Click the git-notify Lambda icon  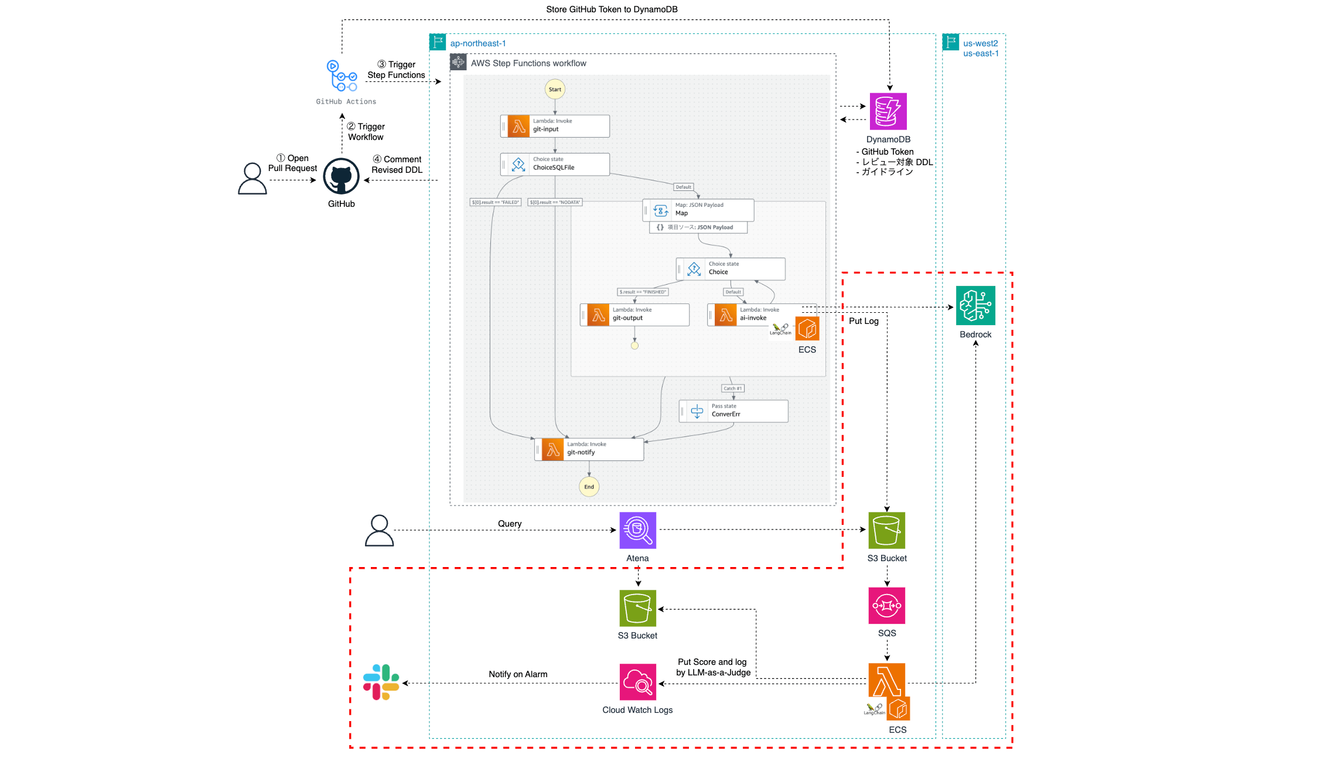coord(552,450)
